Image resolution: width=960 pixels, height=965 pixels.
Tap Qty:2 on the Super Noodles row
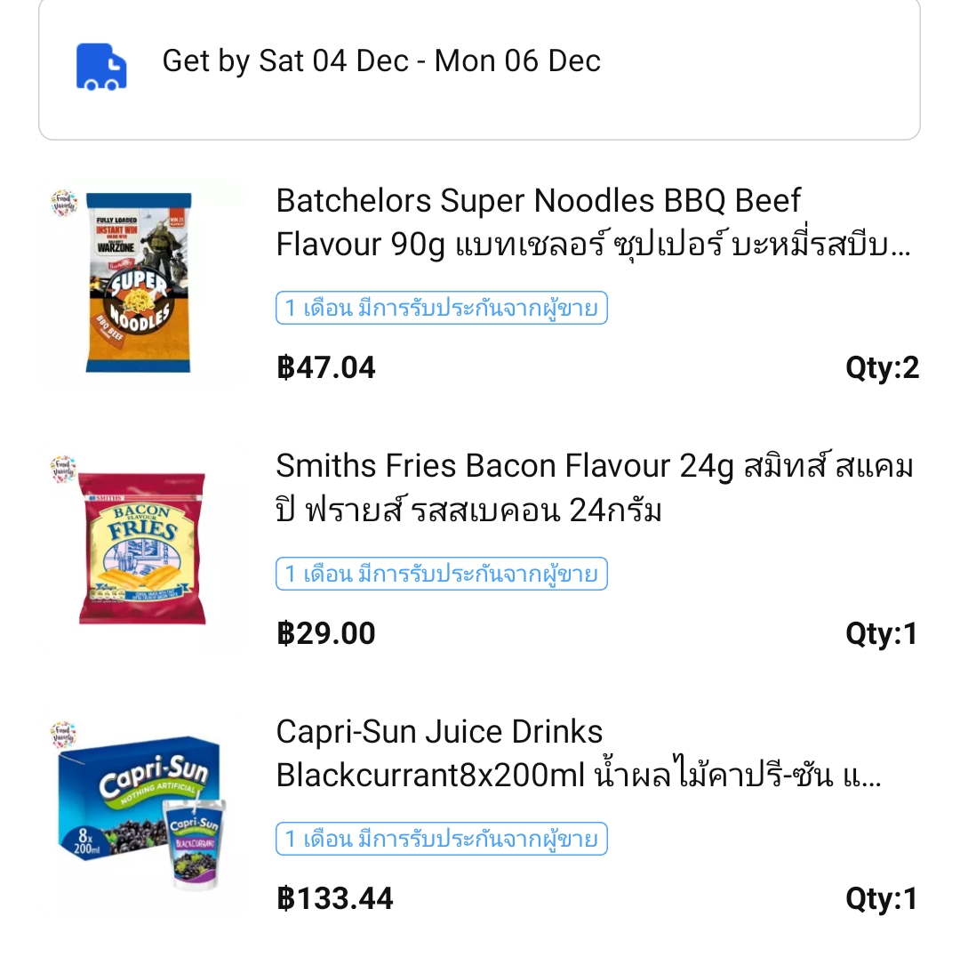tap(882, 368)
